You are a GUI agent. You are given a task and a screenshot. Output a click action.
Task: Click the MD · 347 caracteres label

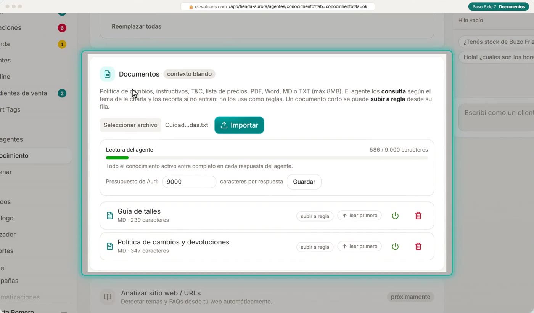(143, 251)
